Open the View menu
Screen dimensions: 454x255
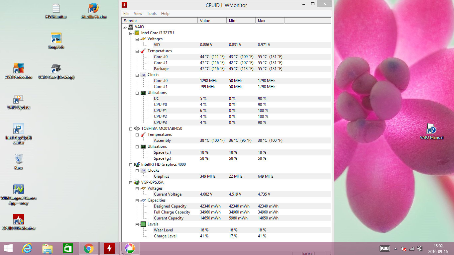(x=138, y=14)
